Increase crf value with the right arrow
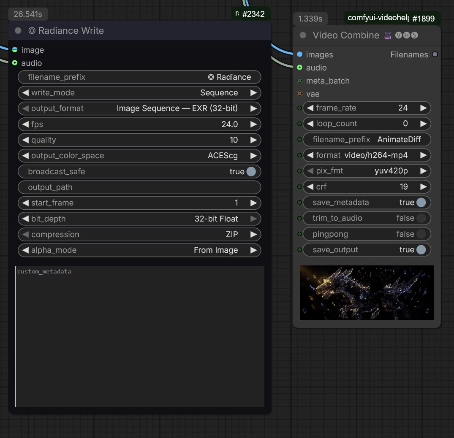 coord(424,187)
